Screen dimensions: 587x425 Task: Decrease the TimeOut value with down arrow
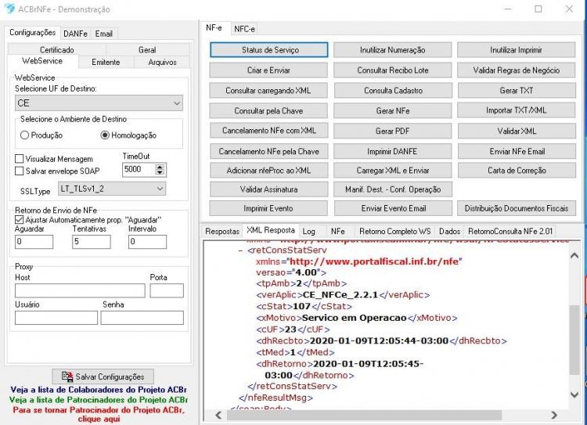pos(160,173)
